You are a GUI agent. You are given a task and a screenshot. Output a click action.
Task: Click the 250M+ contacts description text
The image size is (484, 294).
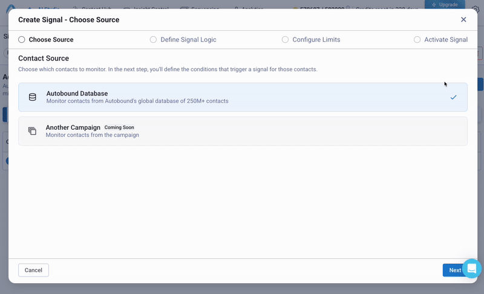click(137, 101)
